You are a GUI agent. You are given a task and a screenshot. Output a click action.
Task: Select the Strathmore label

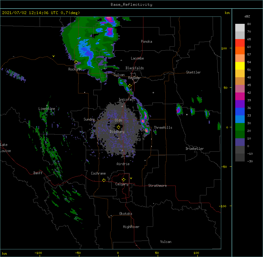click(x=157, y=186)
